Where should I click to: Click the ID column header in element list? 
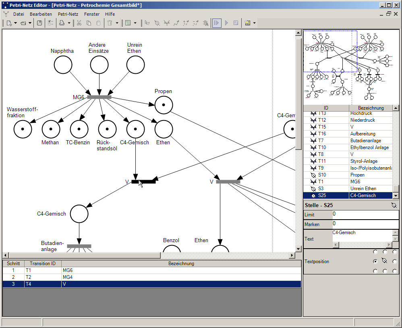(x=326, y=108)
